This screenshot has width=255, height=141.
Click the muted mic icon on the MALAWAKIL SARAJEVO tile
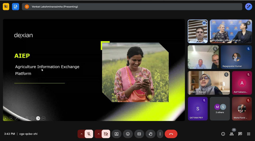(248, 23)
